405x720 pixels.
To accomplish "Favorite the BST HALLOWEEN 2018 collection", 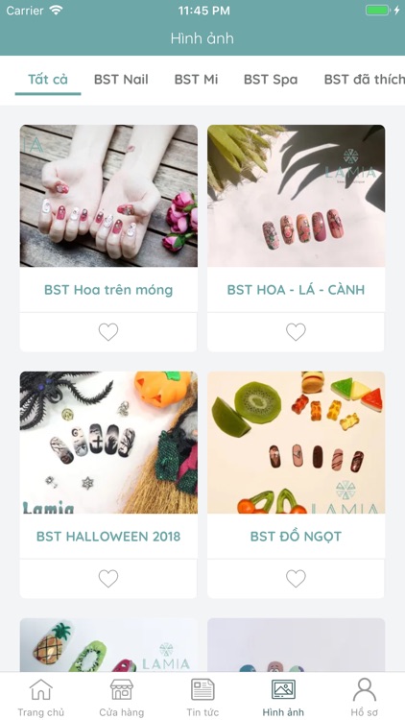I will coord(108,579).
